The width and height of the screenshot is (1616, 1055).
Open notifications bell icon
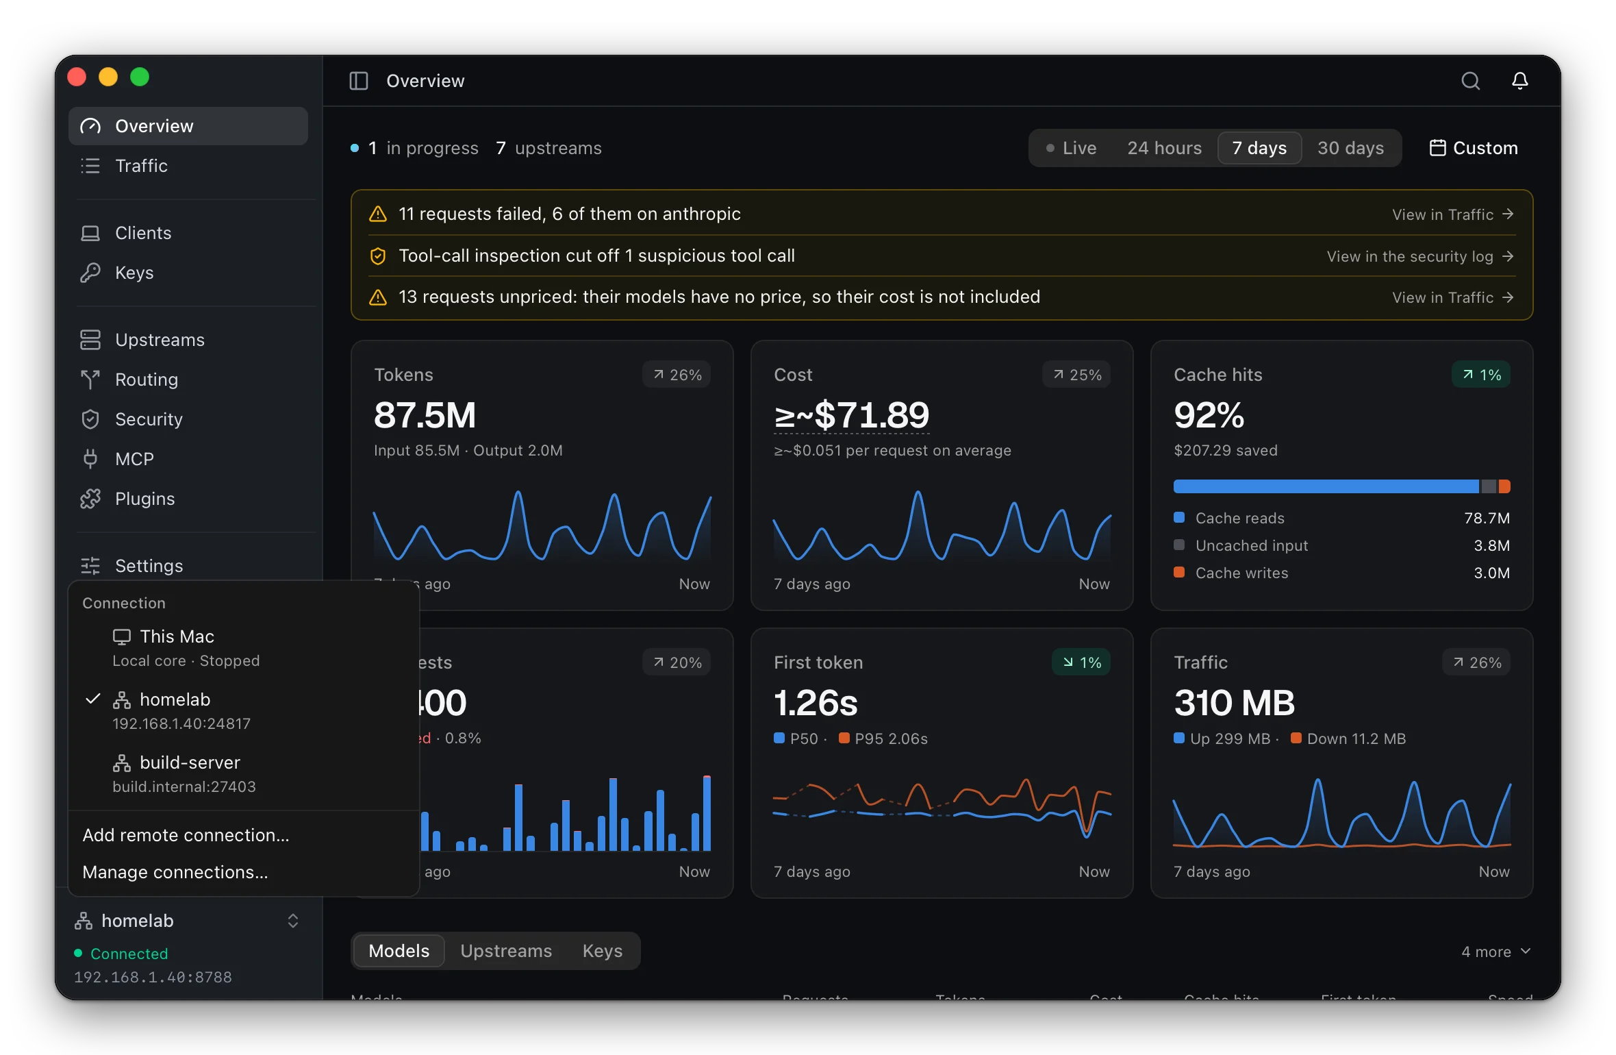[x=1519, y=81]
